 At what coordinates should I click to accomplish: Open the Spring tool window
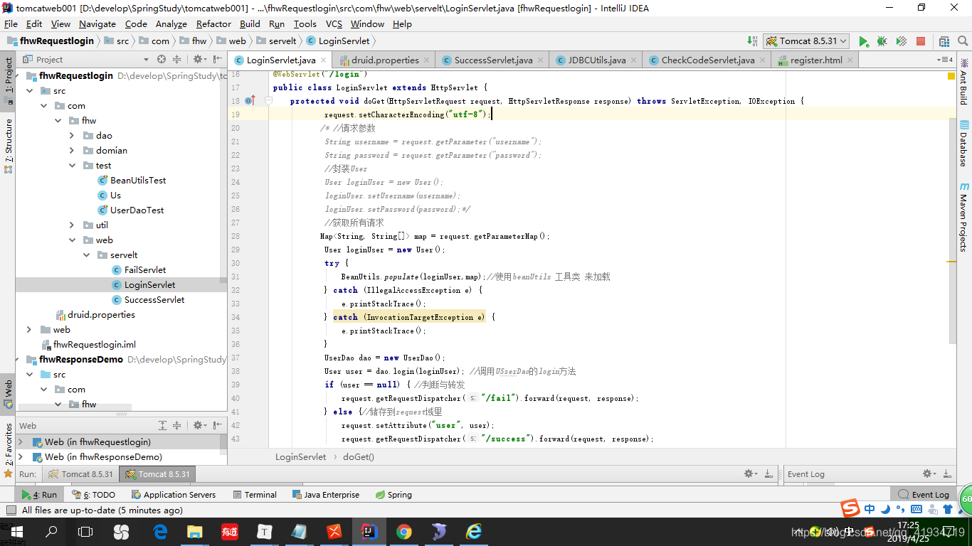click(x=393, y=494)
